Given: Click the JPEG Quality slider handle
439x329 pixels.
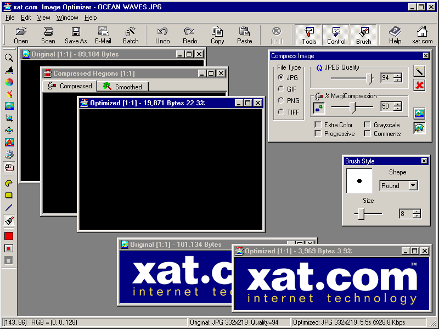Looking at the screenshot, I should point(369,78).
